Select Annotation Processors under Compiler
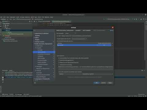 point(44,54)
